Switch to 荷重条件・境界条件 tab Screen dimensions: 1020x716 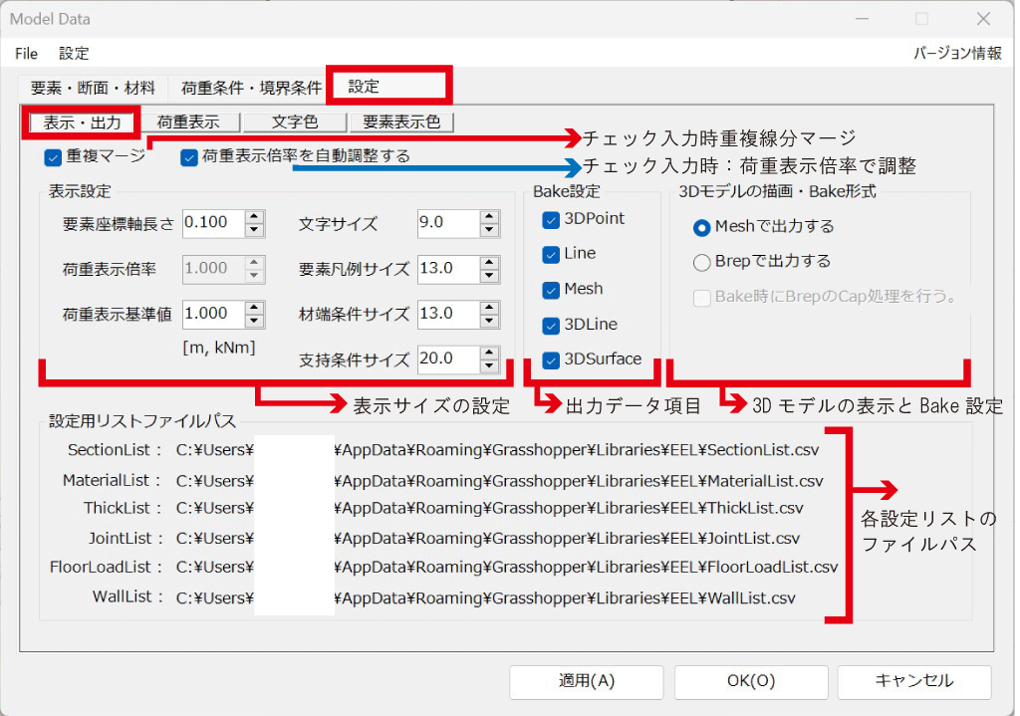tap(251, 88)
